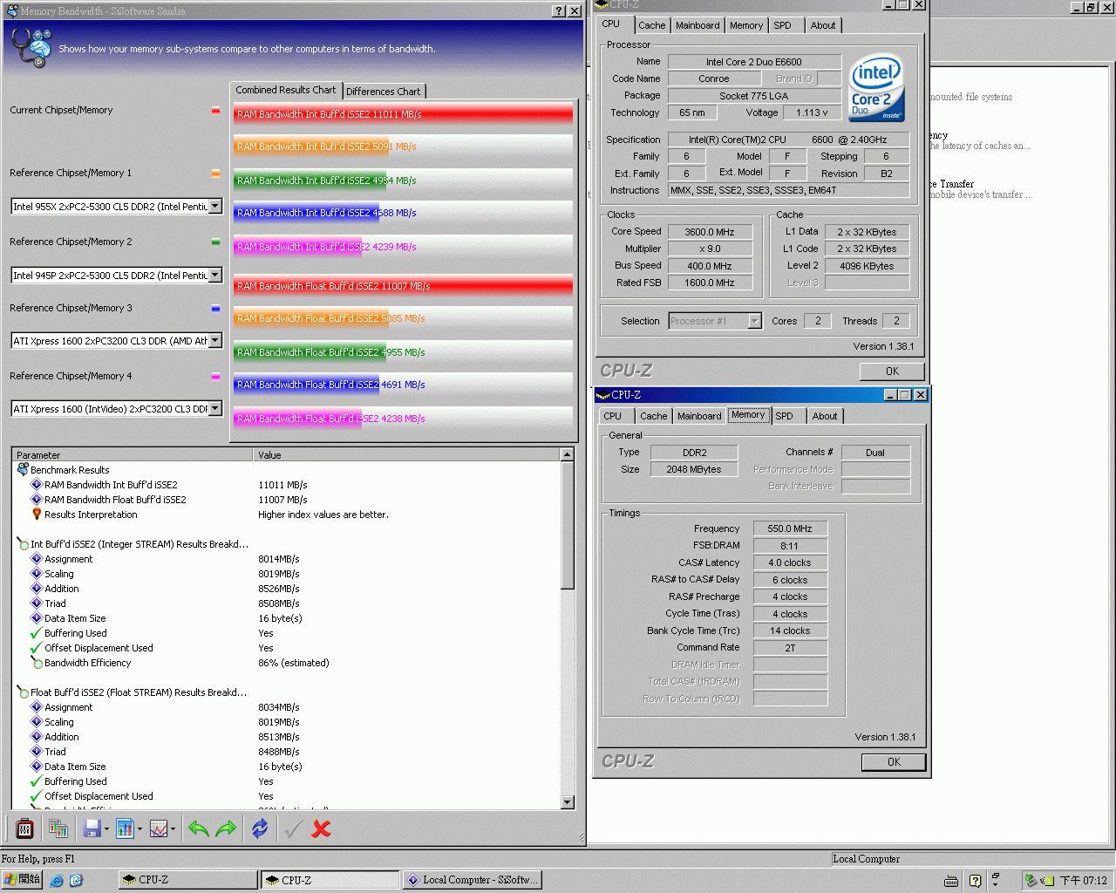1116x893 pixels.
Task: Open the bar chart icon dropdown arrow
Action: [139, 829]
